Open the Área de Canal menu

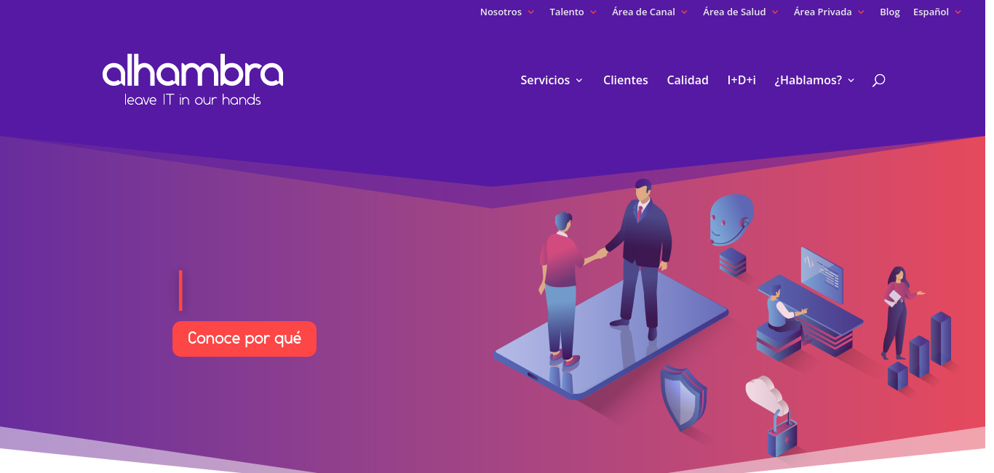click(x=650, y=12)
